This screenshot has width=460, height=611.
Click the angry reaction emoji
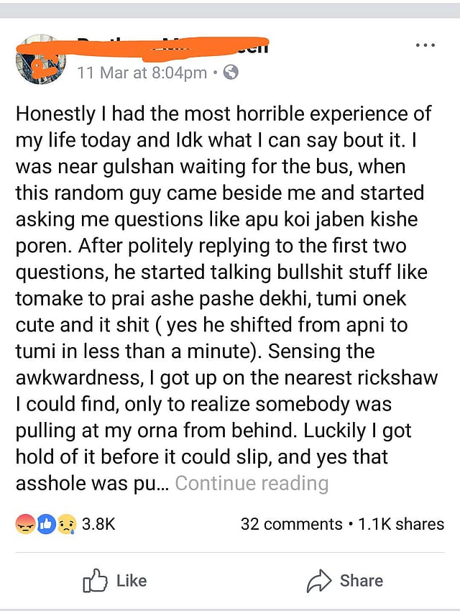point(26,524)
